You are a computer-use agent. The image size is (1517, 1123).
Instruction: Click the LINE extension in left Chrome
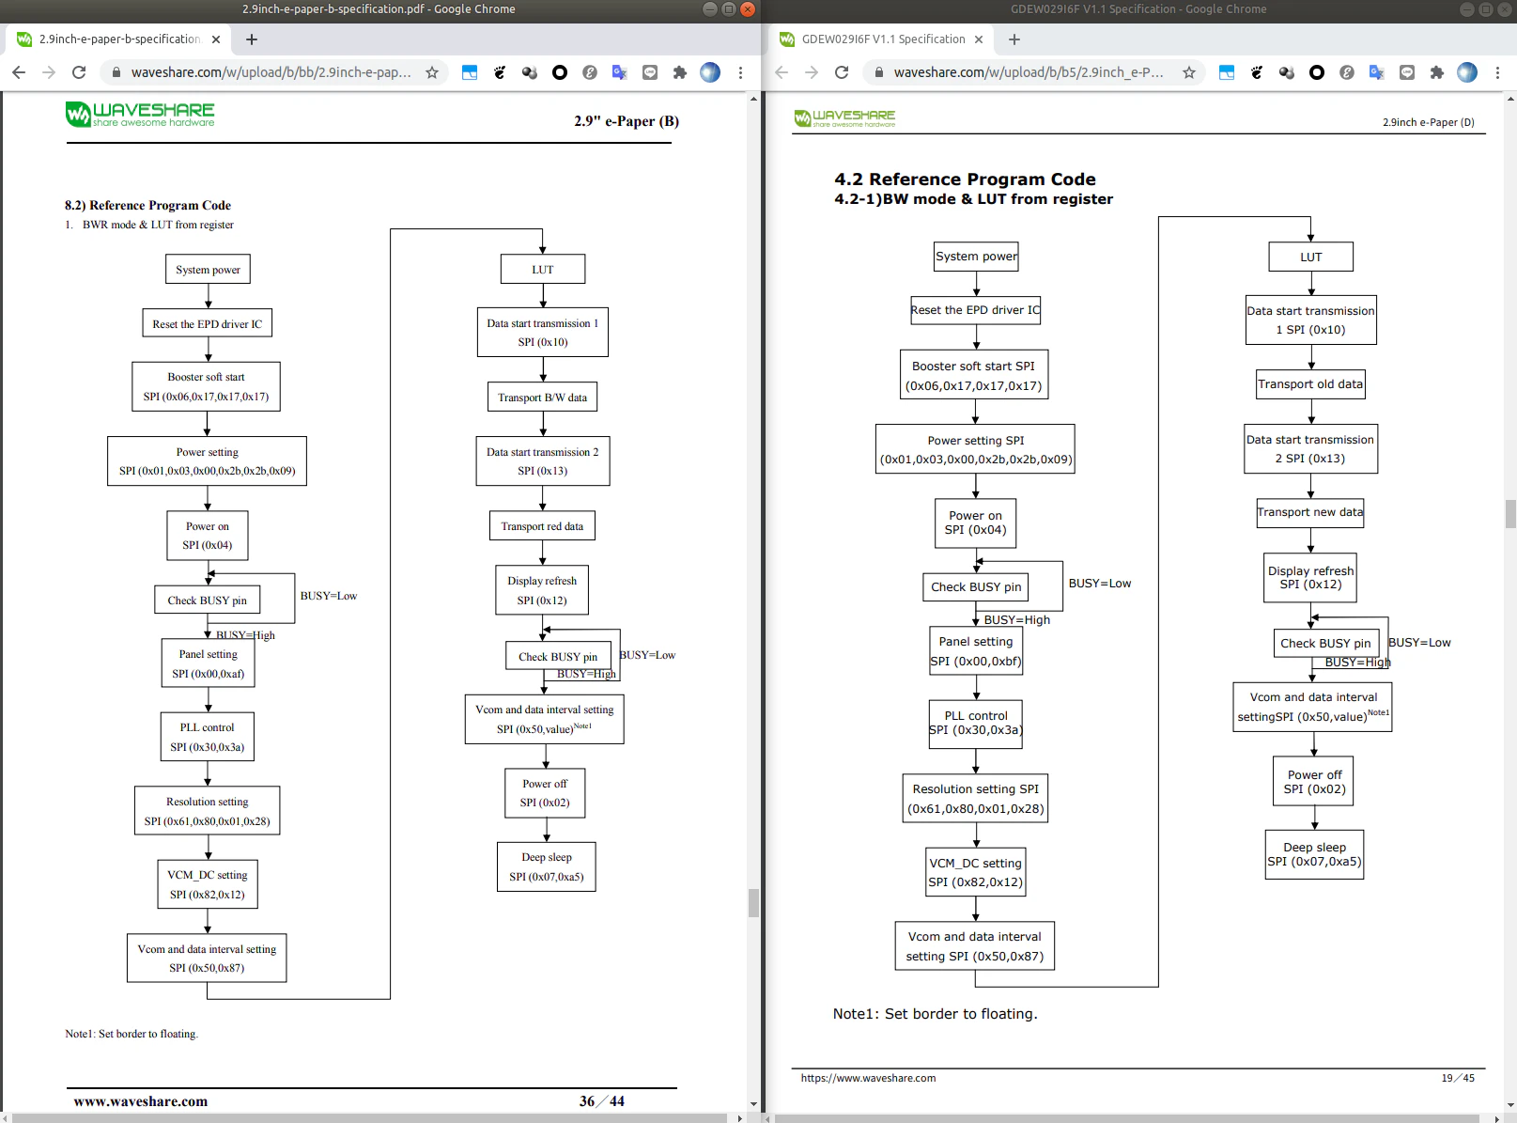[650, 72]
